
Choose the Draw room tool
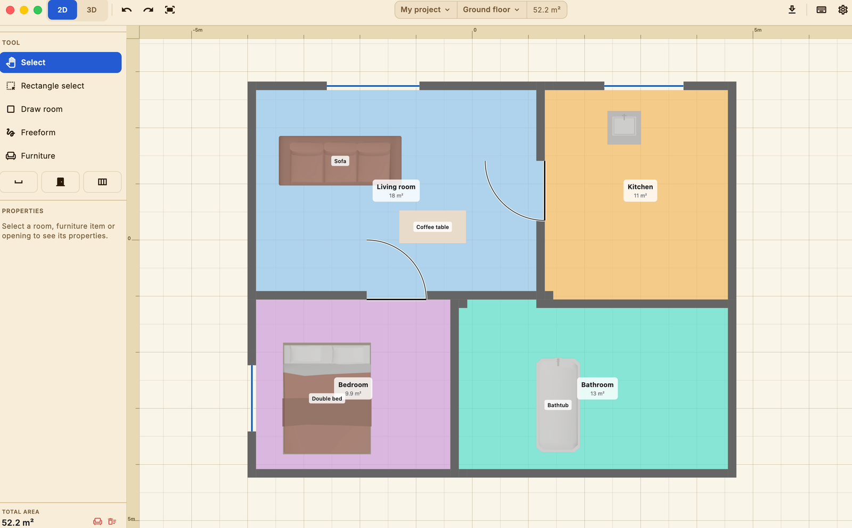[61, 109]
